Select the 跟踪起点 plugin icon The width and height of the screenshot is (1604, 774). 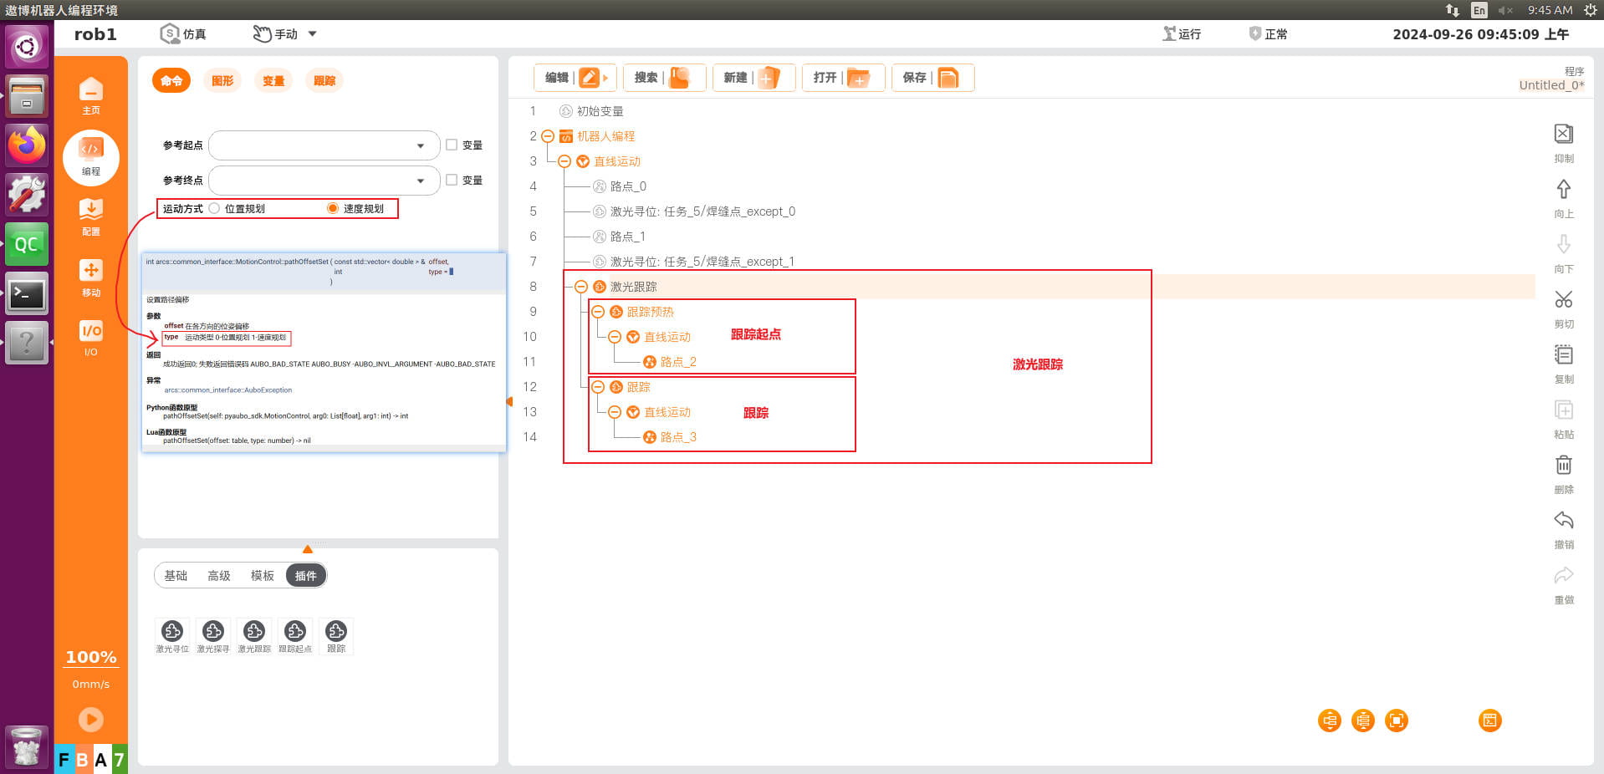click(x=295, y=631)
